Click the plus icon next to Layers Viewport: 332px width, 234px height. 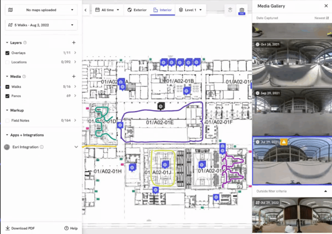coord(74,43)
